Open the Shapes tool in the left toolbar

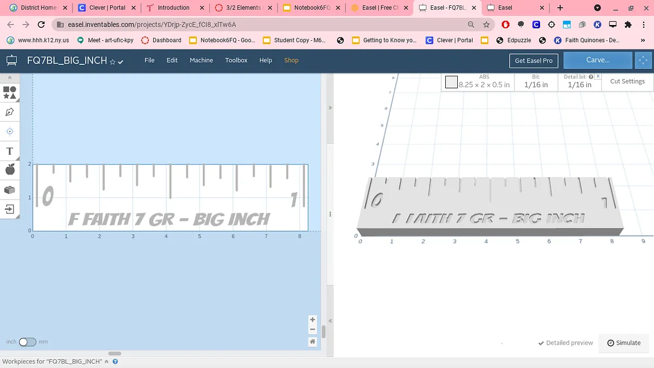coord(9,93)
